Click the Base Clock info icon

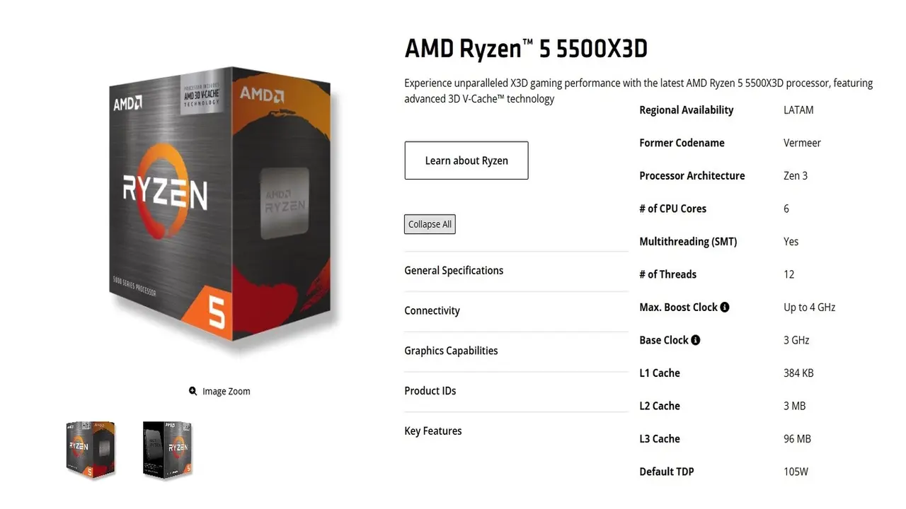pyautogui.click(x=695, y=340)
